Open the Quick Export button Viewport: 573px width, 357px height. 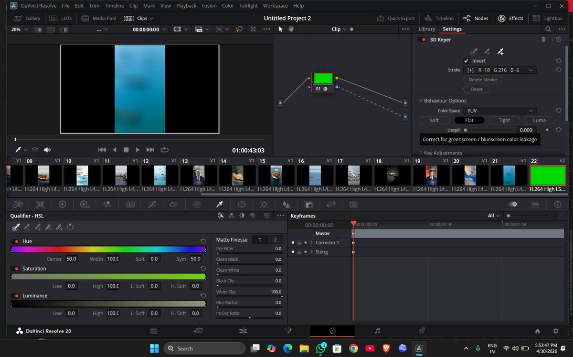(x=396, y=19)
